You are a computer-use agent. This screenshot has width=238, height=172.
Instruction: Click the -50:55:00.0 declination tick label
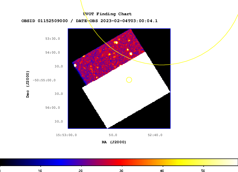coord(44,80)
